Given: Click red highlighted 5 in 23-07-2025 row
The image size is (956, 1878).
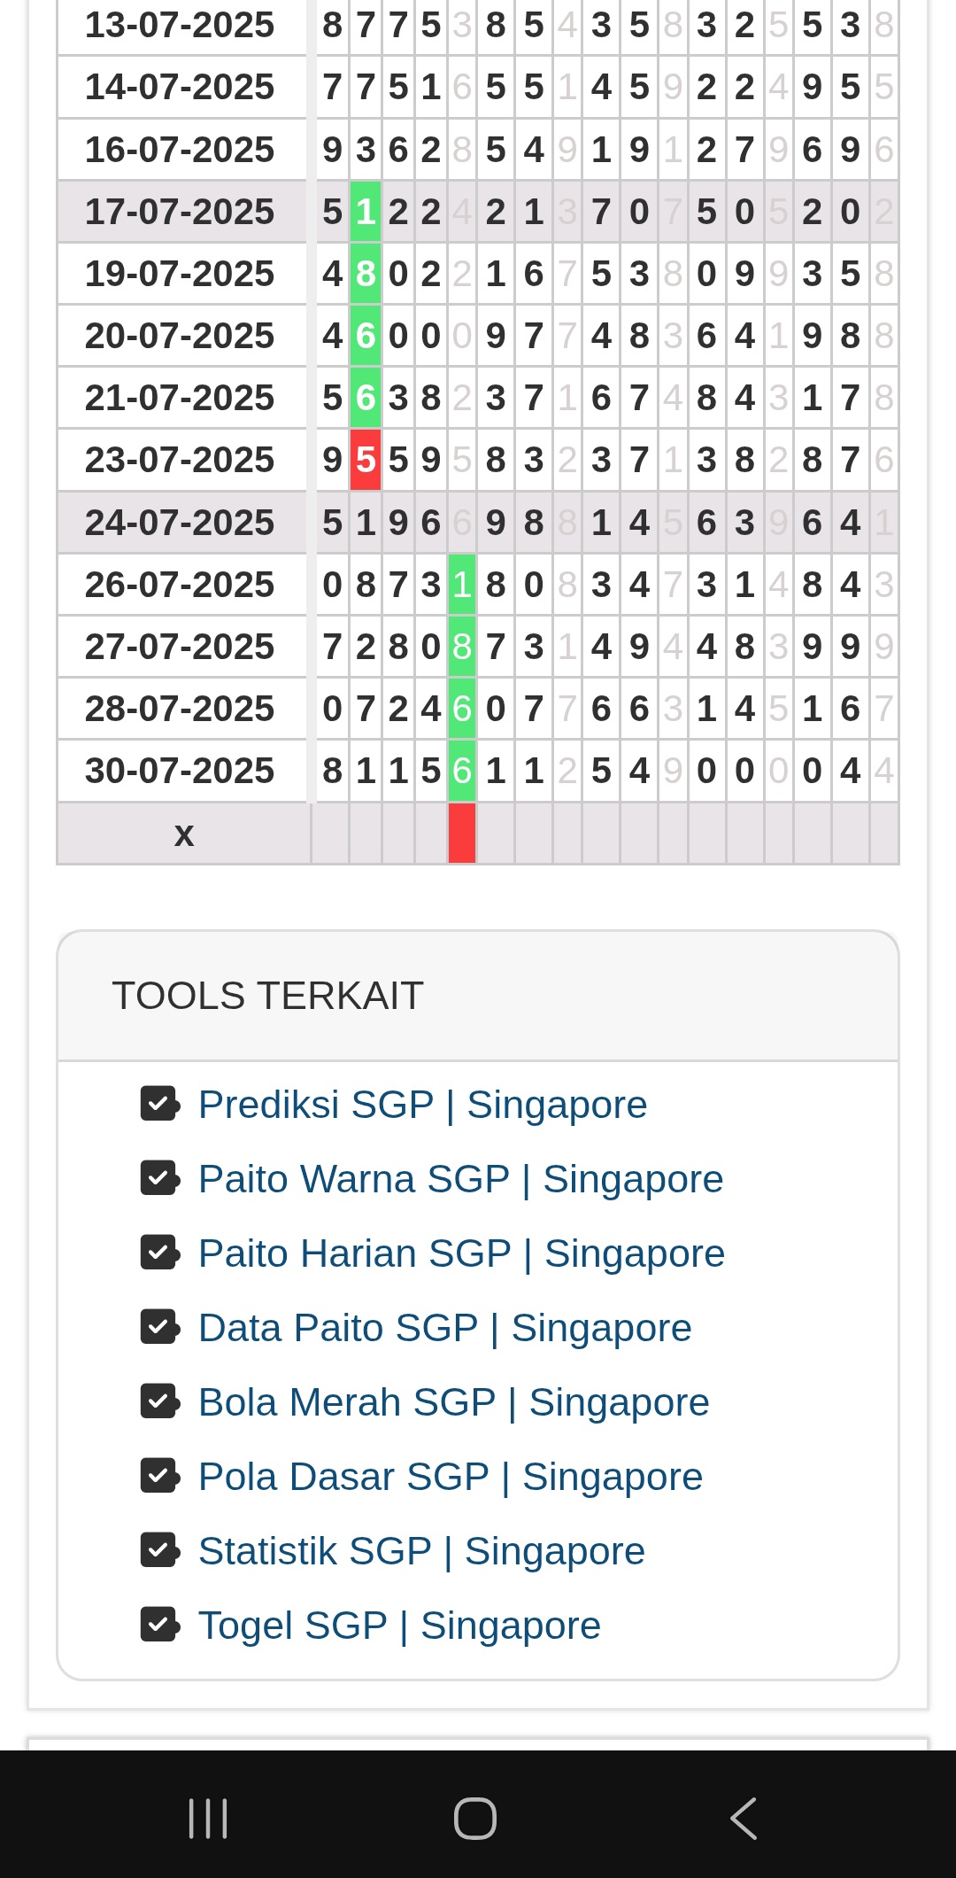Looking at the screenshot, I should pyautogui.click(x=366, y=460).
